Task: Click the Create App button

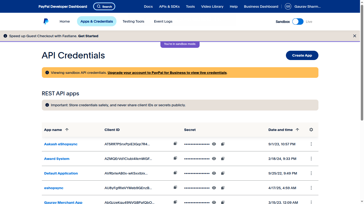Action: (302, 55)
